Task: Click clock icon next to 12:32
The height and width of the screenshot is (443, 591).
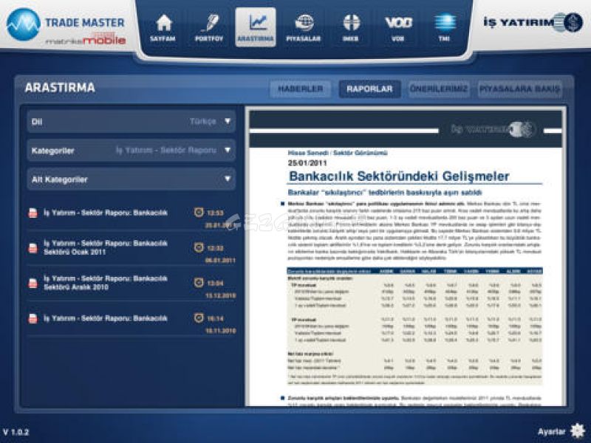Action: tap(199, 247)
